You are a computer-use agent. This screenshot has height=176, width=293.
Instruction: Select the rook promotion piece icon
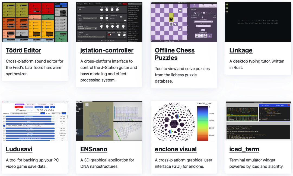point(197,36)
